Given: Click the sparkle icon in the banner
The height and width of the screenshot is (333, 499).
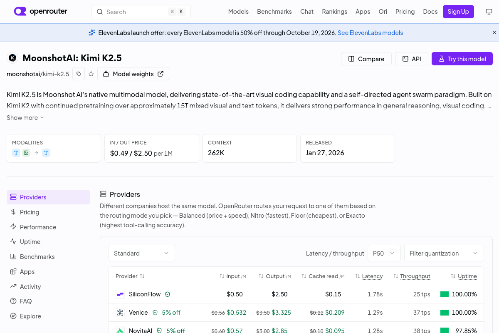Looking at the screenshot, I should click(x=92, y=32).
